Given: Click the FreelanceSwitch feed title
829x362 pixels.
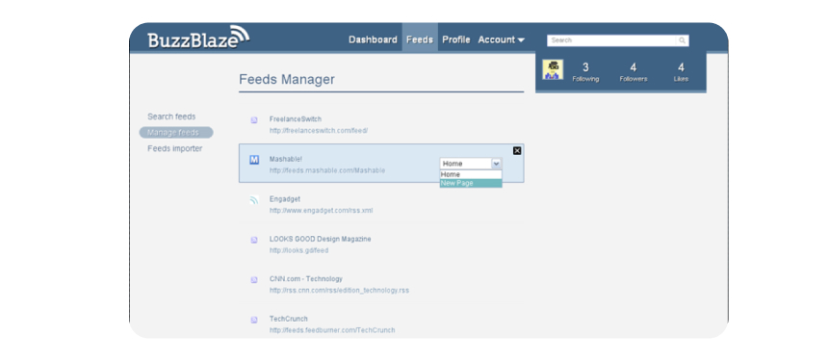Looking at the screenshot, I should (x=295, y=119).
